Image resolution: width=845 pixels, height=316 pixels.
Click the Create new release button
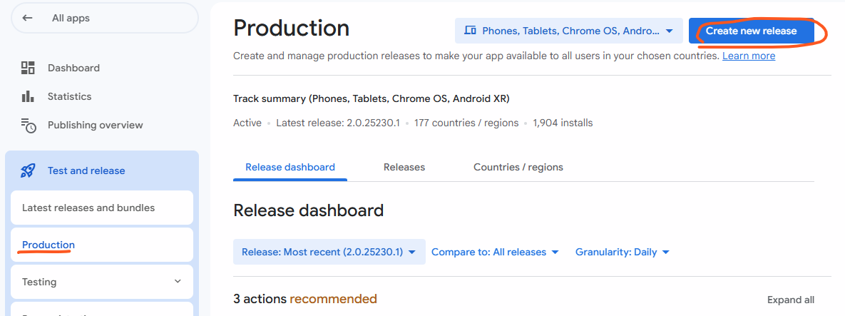[751, 31]
